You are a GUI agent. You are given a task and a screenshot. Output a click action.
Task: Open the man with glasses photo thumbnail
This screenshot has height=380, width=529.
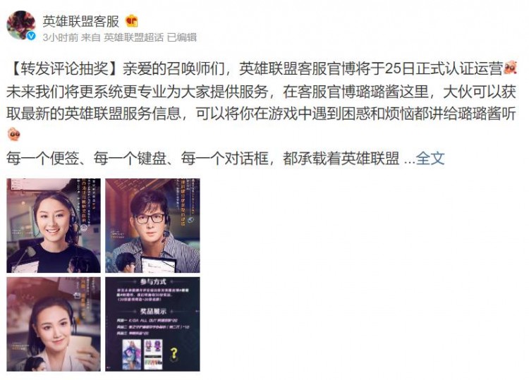(x=152, y=226)
